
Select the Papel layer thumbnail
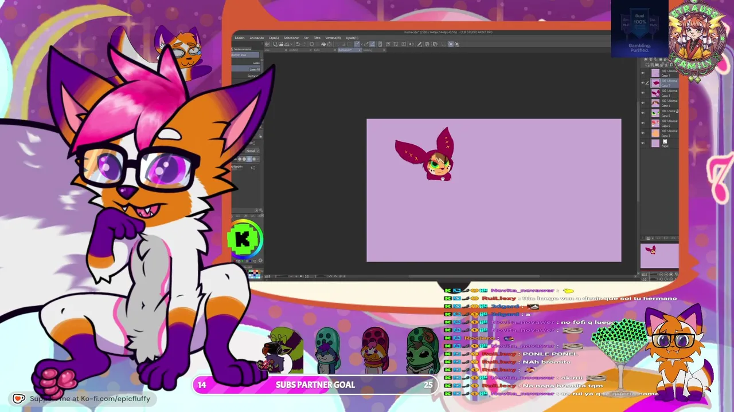[655, 143]
